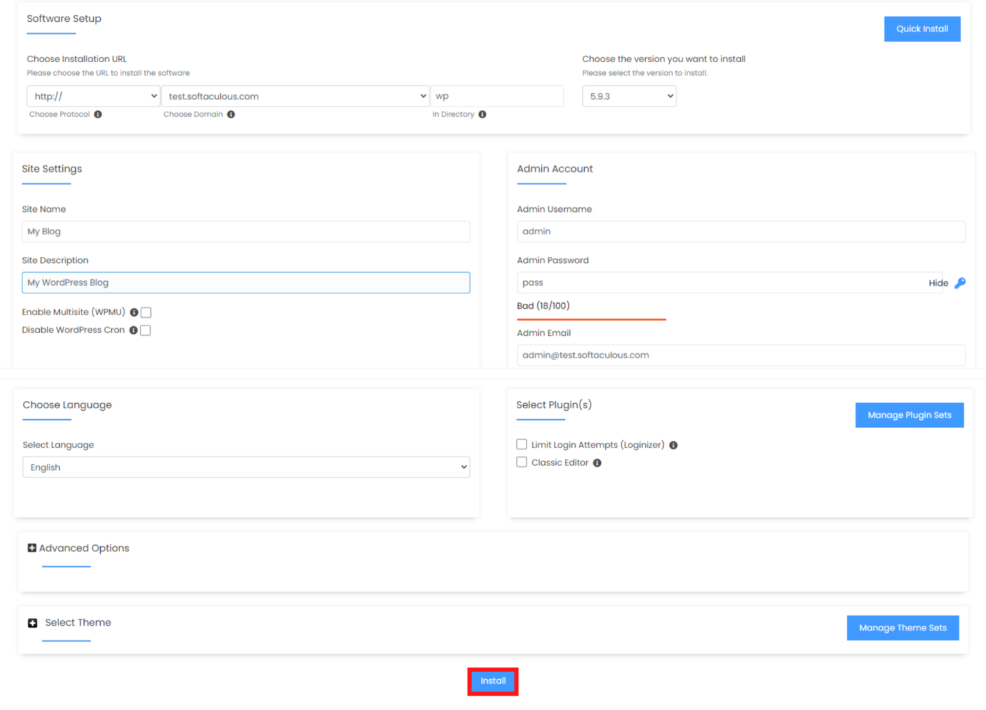Image resolution: width=986 pixels, height=710 pixels.
Task: Open the version dropdown showing 5.9.3
Action: (629, 96)
